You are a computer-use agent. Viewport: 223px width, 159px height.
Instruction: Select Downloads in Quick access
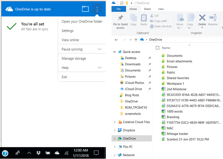[x=133, y=64]
